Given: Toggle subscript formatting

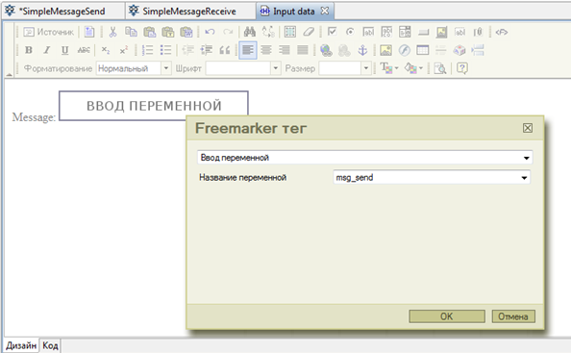Looking at the screenshot, I should click(x=105, y=50).
